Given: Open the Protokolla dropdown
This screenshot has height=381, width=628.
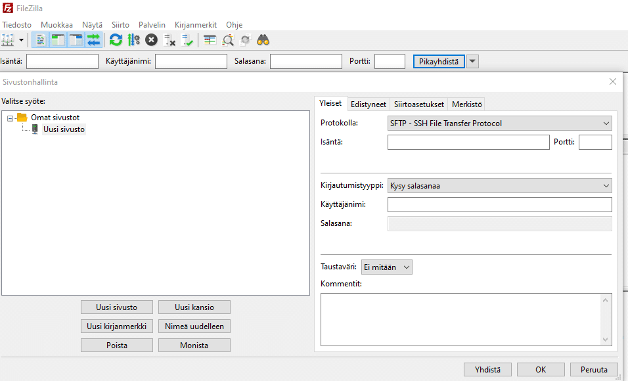Looking at the screenshot, I should point(499,123).
